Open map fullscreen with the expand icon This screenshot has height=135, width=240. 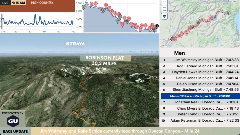164,3
